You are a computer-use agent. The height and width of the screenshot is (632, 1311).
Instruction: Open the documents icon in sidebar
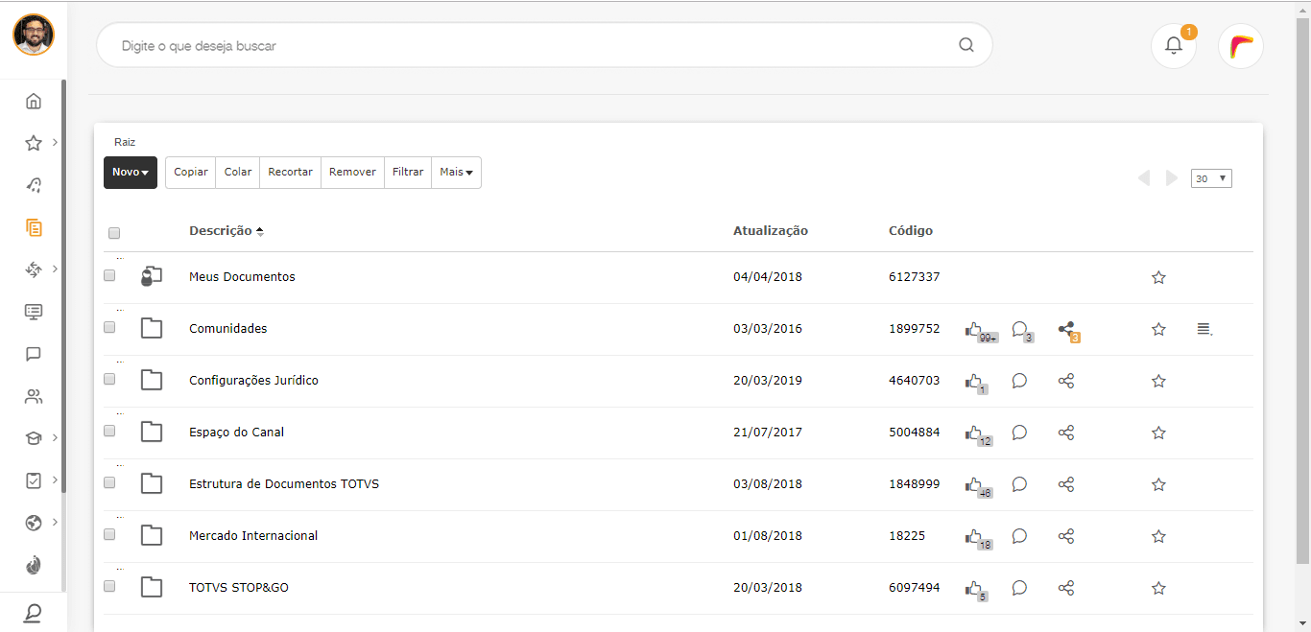tap(34, 227)
